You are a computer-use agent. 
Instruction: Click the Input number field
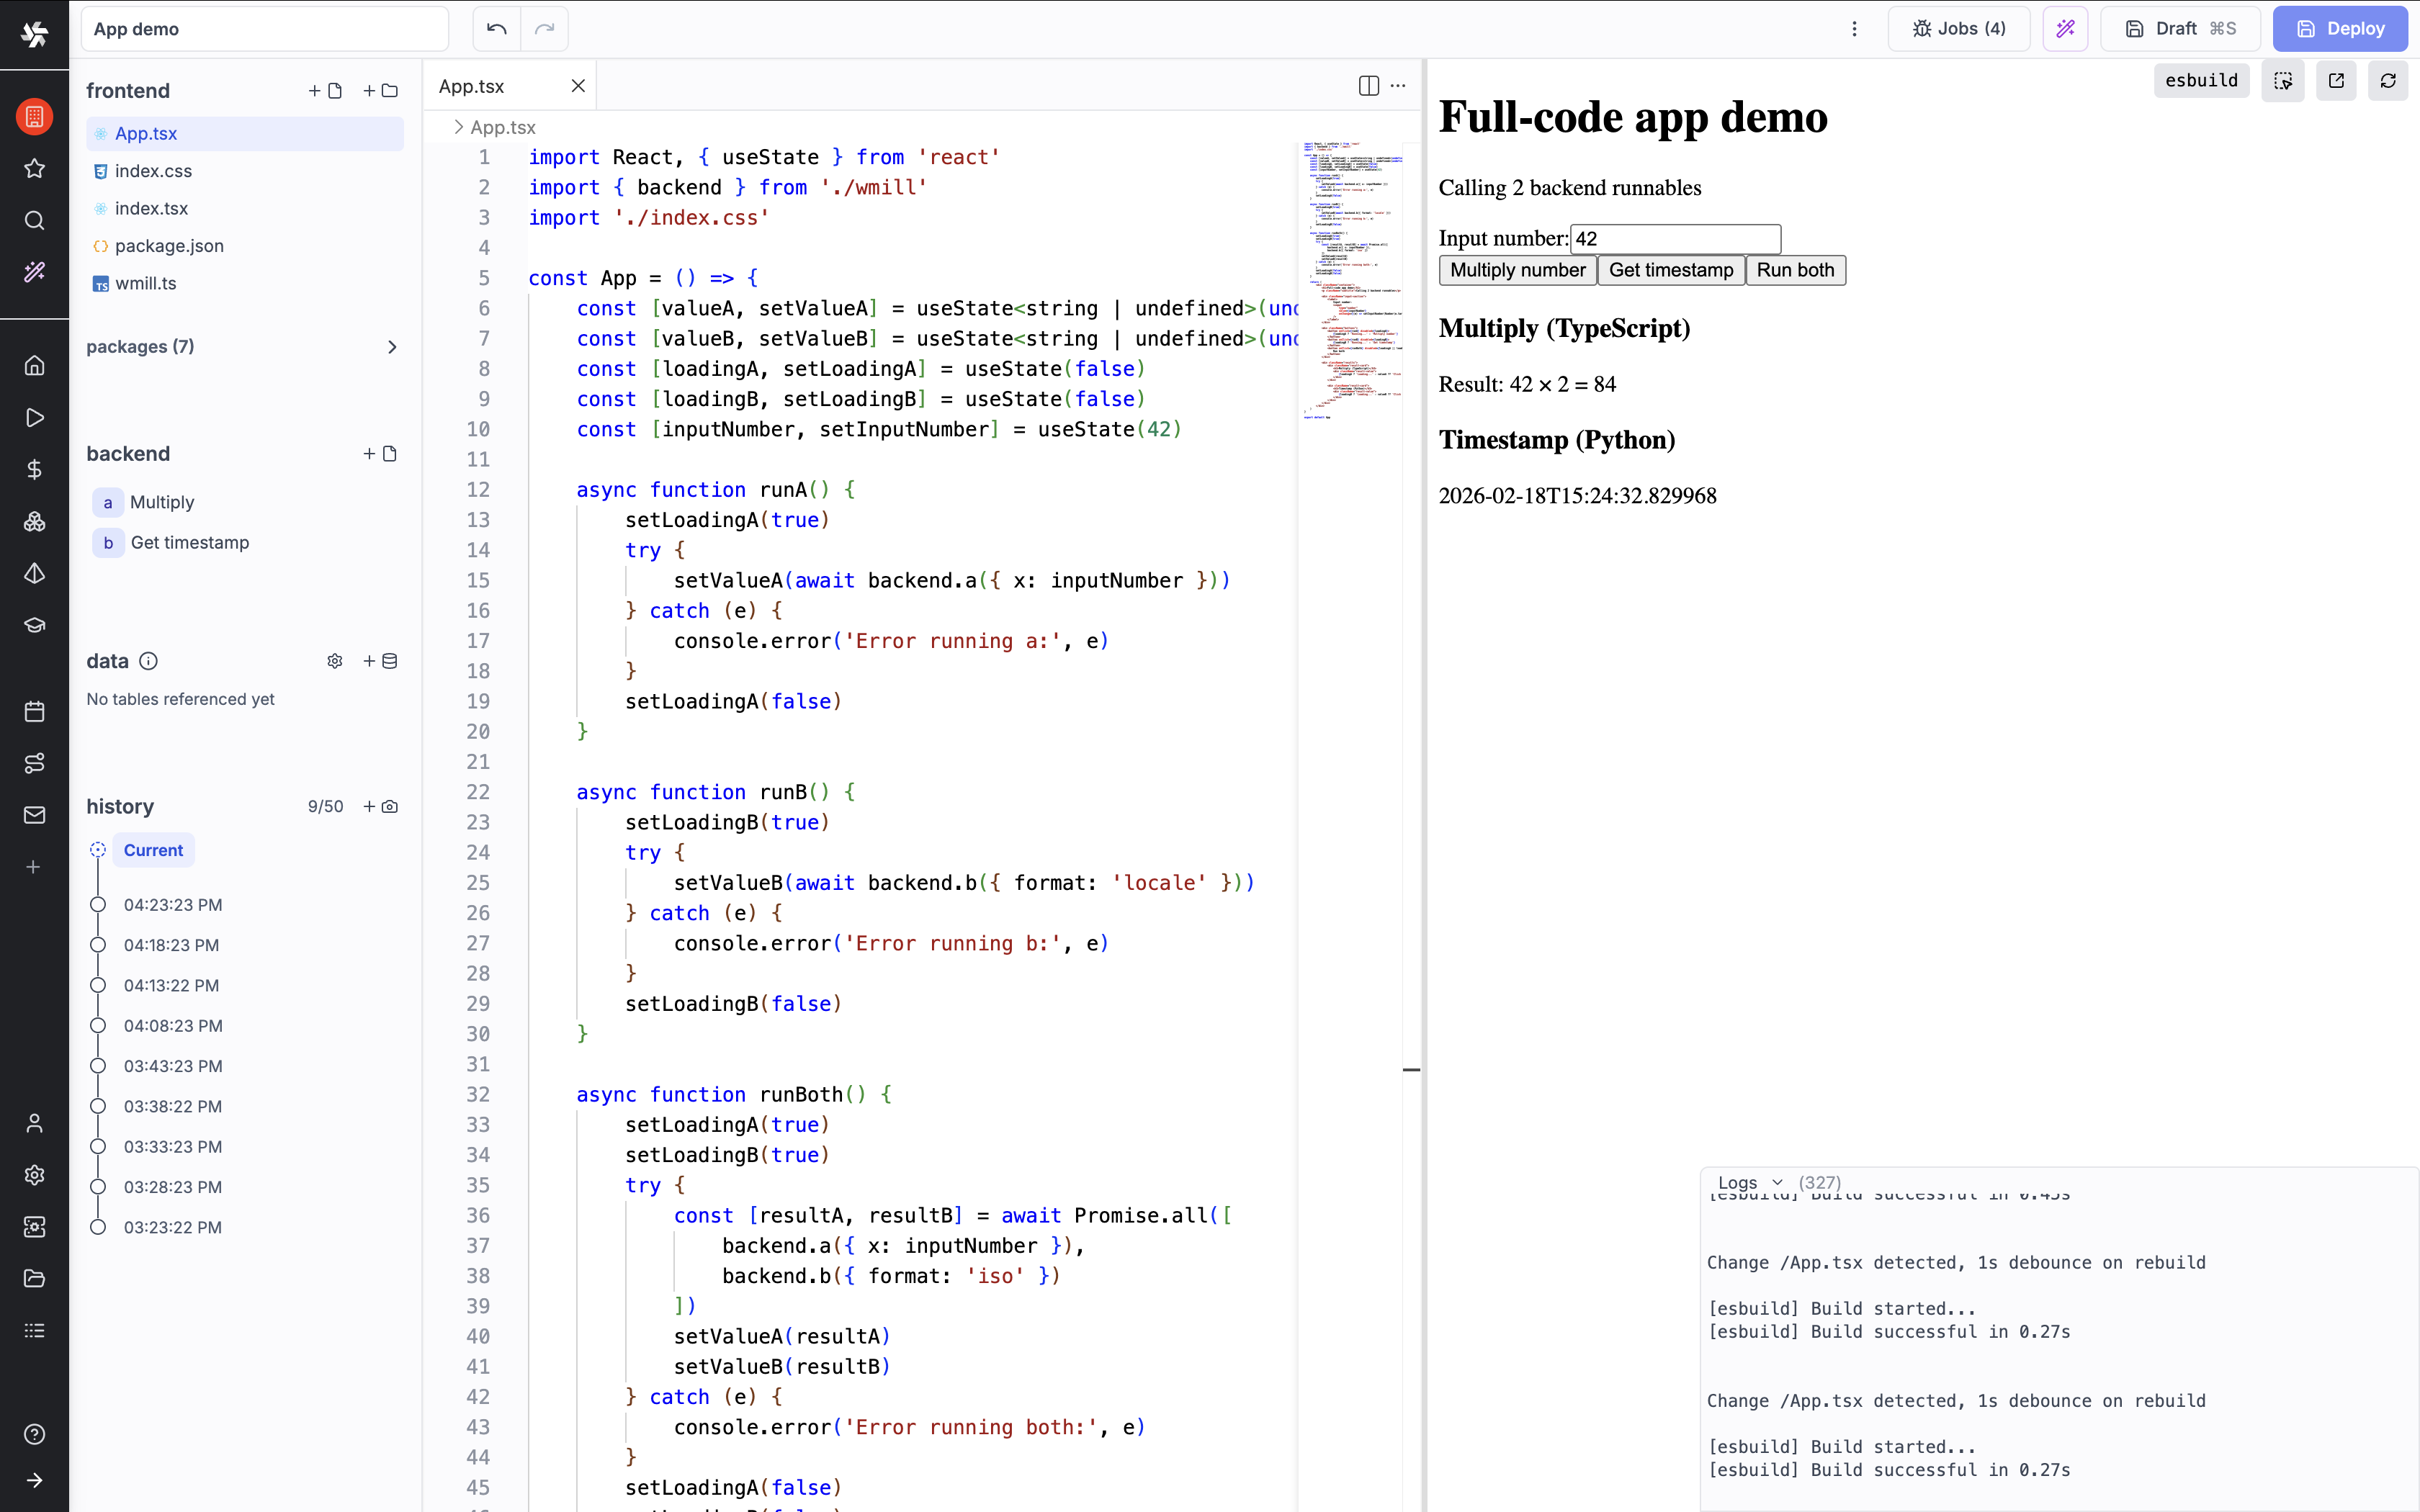point(1675,239)
